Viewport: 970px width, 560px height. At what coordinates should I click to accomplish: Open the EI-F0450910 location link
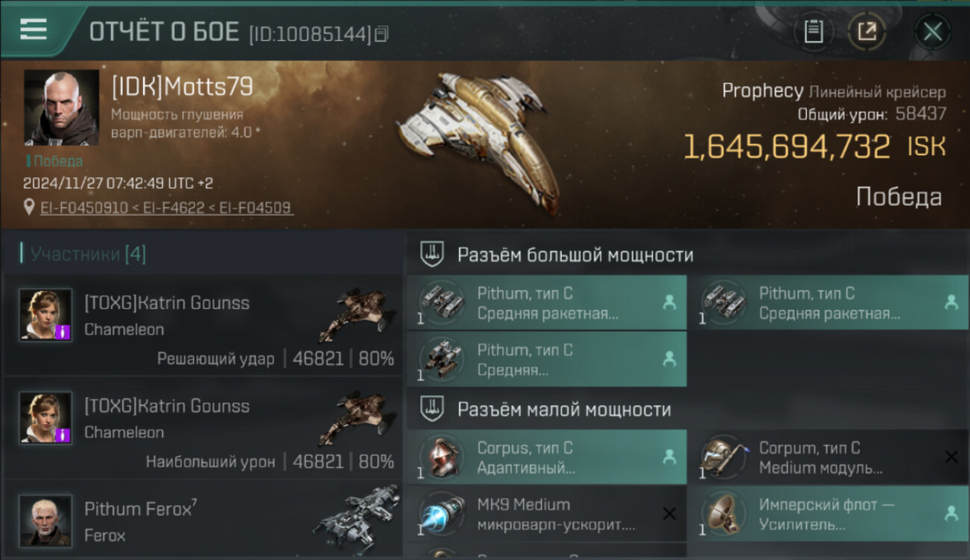tap(84, 208)
